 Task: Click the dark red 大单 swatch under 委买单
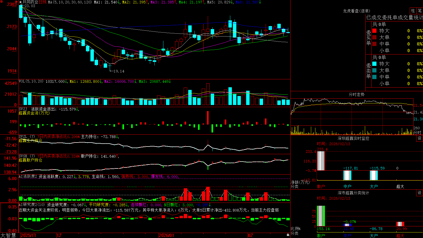point(374,37)
